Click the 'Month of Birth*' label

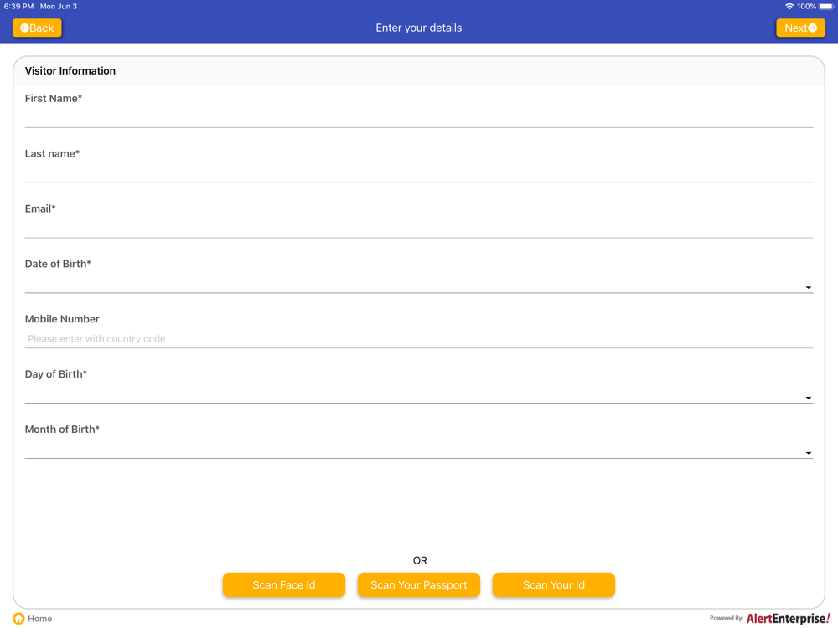pos(62,430)
